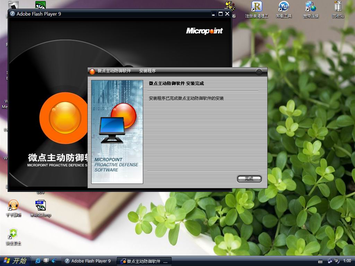Select the 宽带连接 desktop shortcut

point(311,10)
